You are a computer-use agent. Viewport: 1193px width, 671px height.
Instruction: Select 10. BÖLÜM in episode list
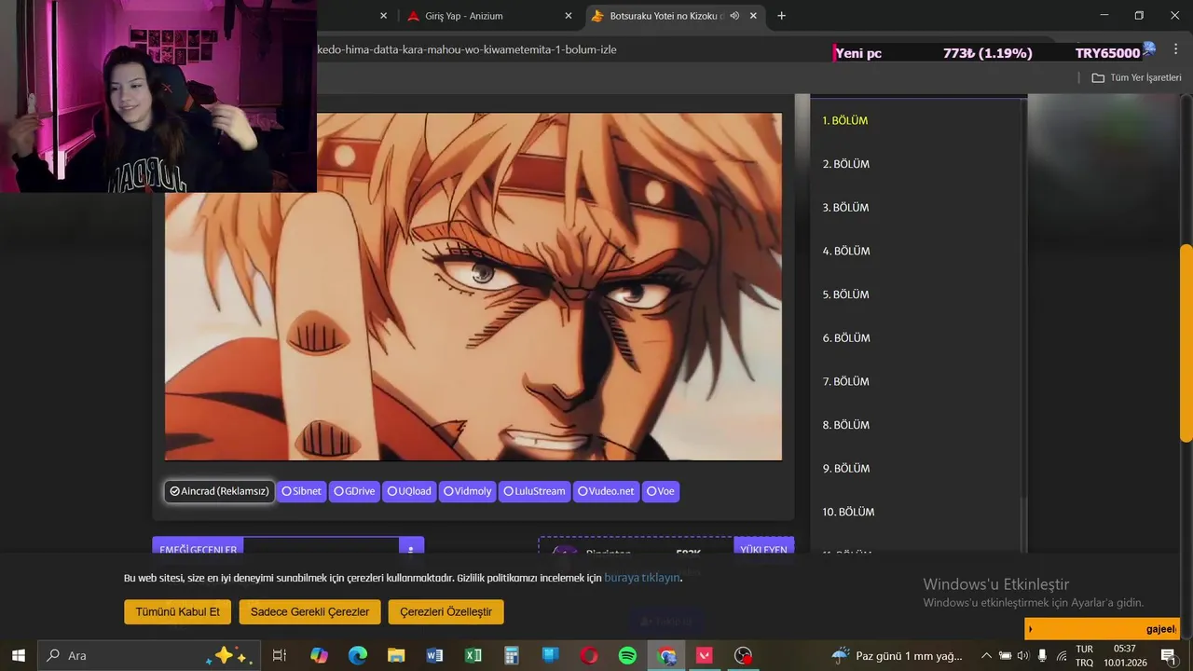(x=848, y=513)
